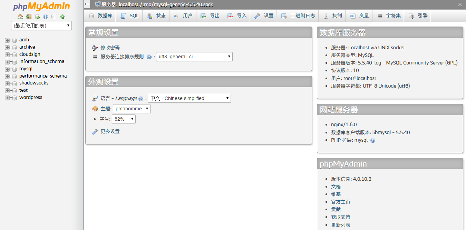Click the 更多设置 link

tap(110, 131)
